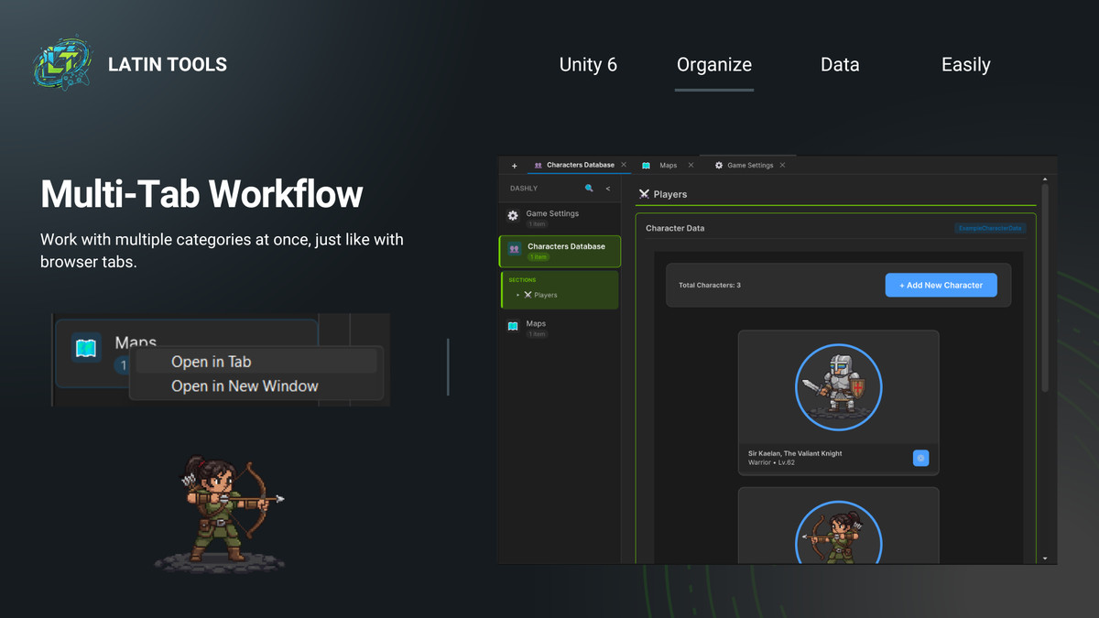Open the Game Settings tab
1099x618 pixels.
point(750,165)
